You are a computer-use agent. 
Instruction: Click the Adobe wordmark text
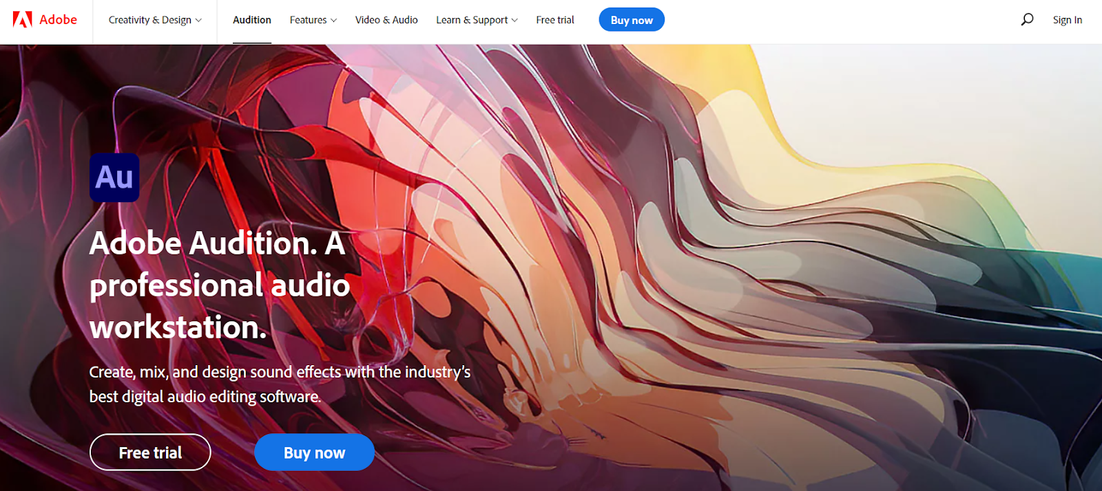58,19
